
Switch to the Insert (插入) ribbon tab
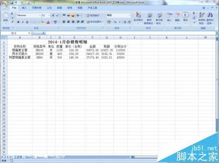click(x=24, y=8)
